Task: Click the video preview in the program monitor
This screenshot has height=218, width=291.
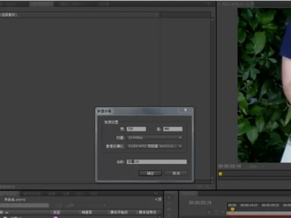Action: tap(264, 85)
